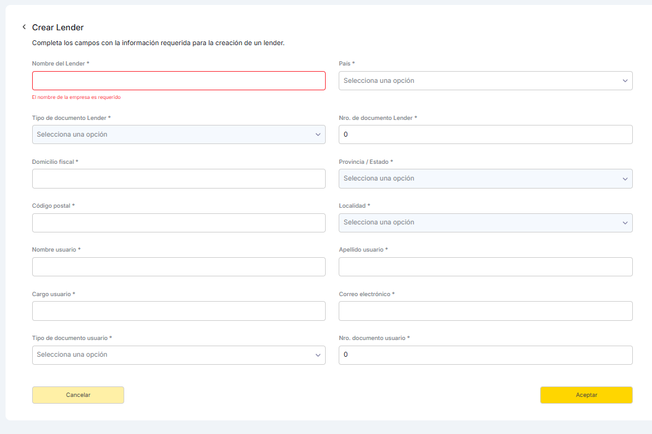Select the Cargo usuario input
Viewport: 652px width, 434px height.
[178, 311]
